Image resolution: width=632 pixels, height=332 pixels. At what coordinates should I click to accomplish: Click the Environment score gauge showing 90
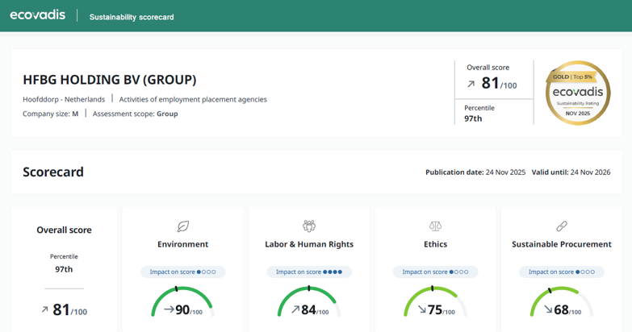182,302
